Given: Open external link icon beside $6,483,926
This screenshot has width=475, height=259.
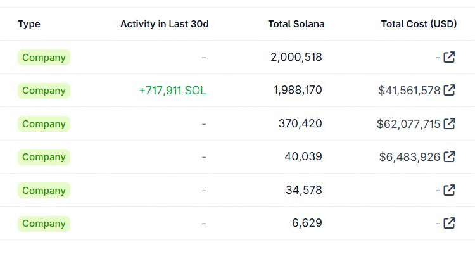Looking at the screenshot, I should 449,156.
